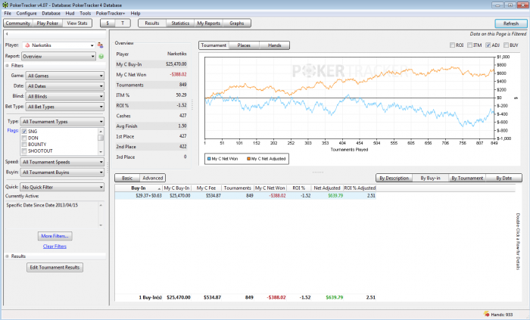The image size is (530, 320).
Task: Check the BOUNTY flag checkbox
Action: [x=24, y=144]
